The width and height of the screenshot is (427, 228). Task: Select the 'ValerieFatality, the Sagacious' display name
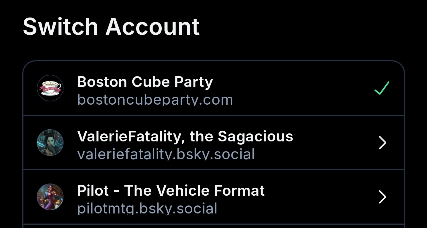click(x=185, y=136)
